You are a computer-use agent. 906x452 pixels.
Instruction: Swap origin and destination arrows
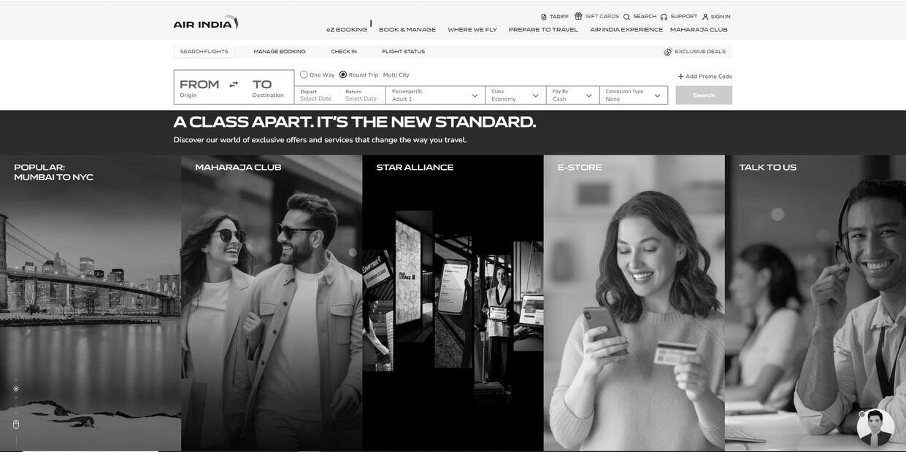click(x=234, y=85)
